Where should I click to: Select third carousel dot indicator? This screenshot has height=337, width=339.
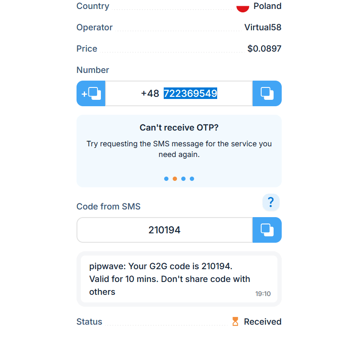(x=183, y=179)
